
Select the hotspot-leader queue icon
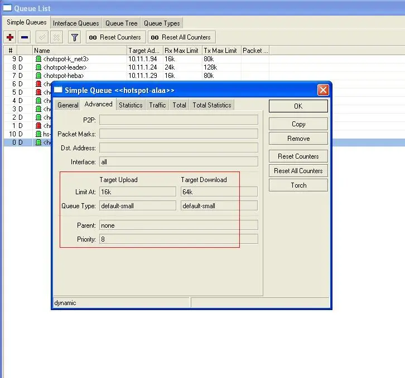tap(38, 67)
